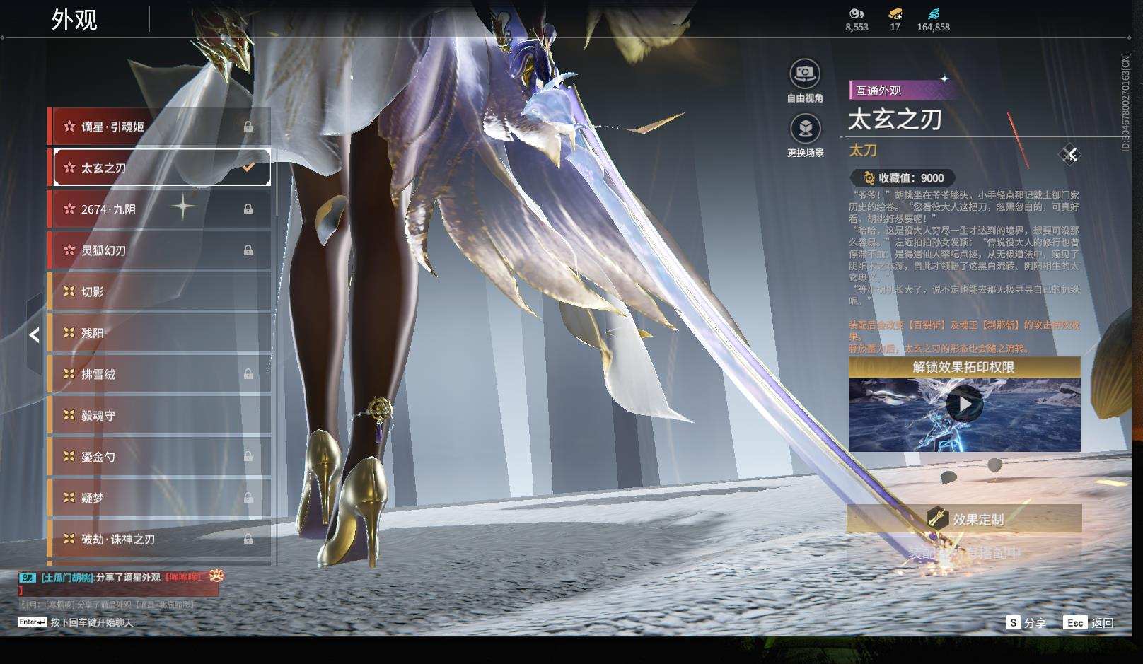
Task: Pick the 毅魂守 skin
Action: 159,415
